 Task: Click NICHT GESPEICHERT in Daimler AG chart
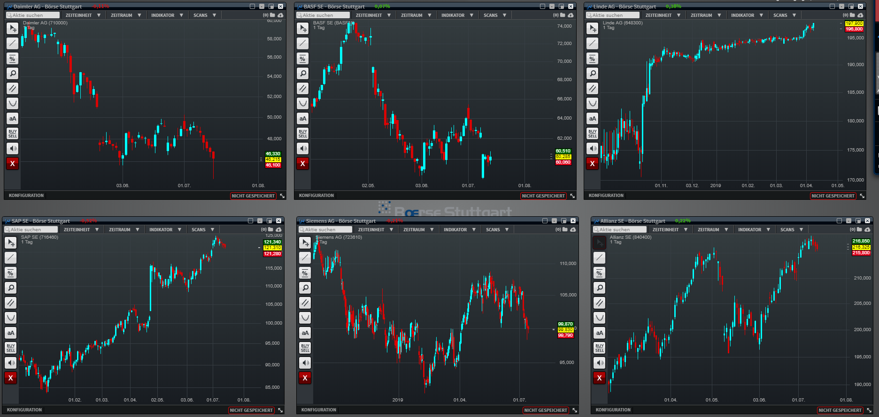pyautogui.click(x=253, y=196)
